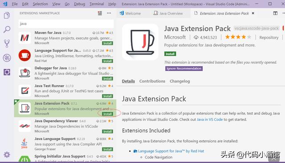Viewport: 285px width, 163px height.
Task: Show the Details section tab
Action: click(x=128, y=81)
